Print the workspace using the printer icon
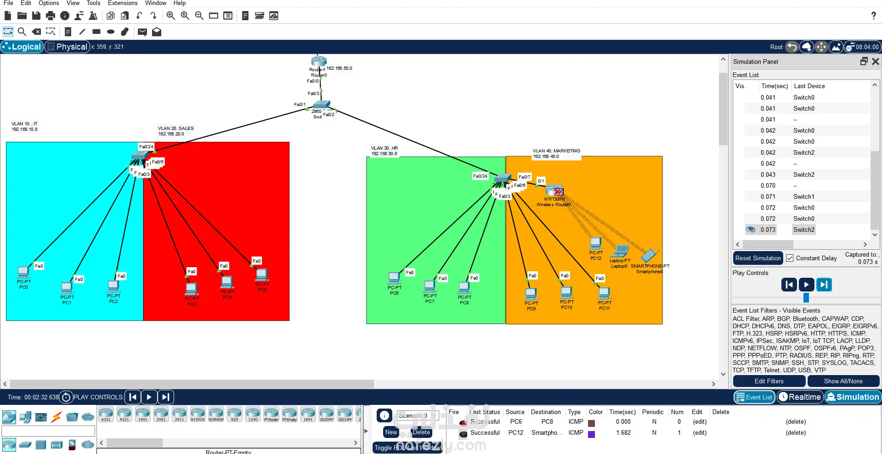Viewport: 882px width, 454px height. 51,16
